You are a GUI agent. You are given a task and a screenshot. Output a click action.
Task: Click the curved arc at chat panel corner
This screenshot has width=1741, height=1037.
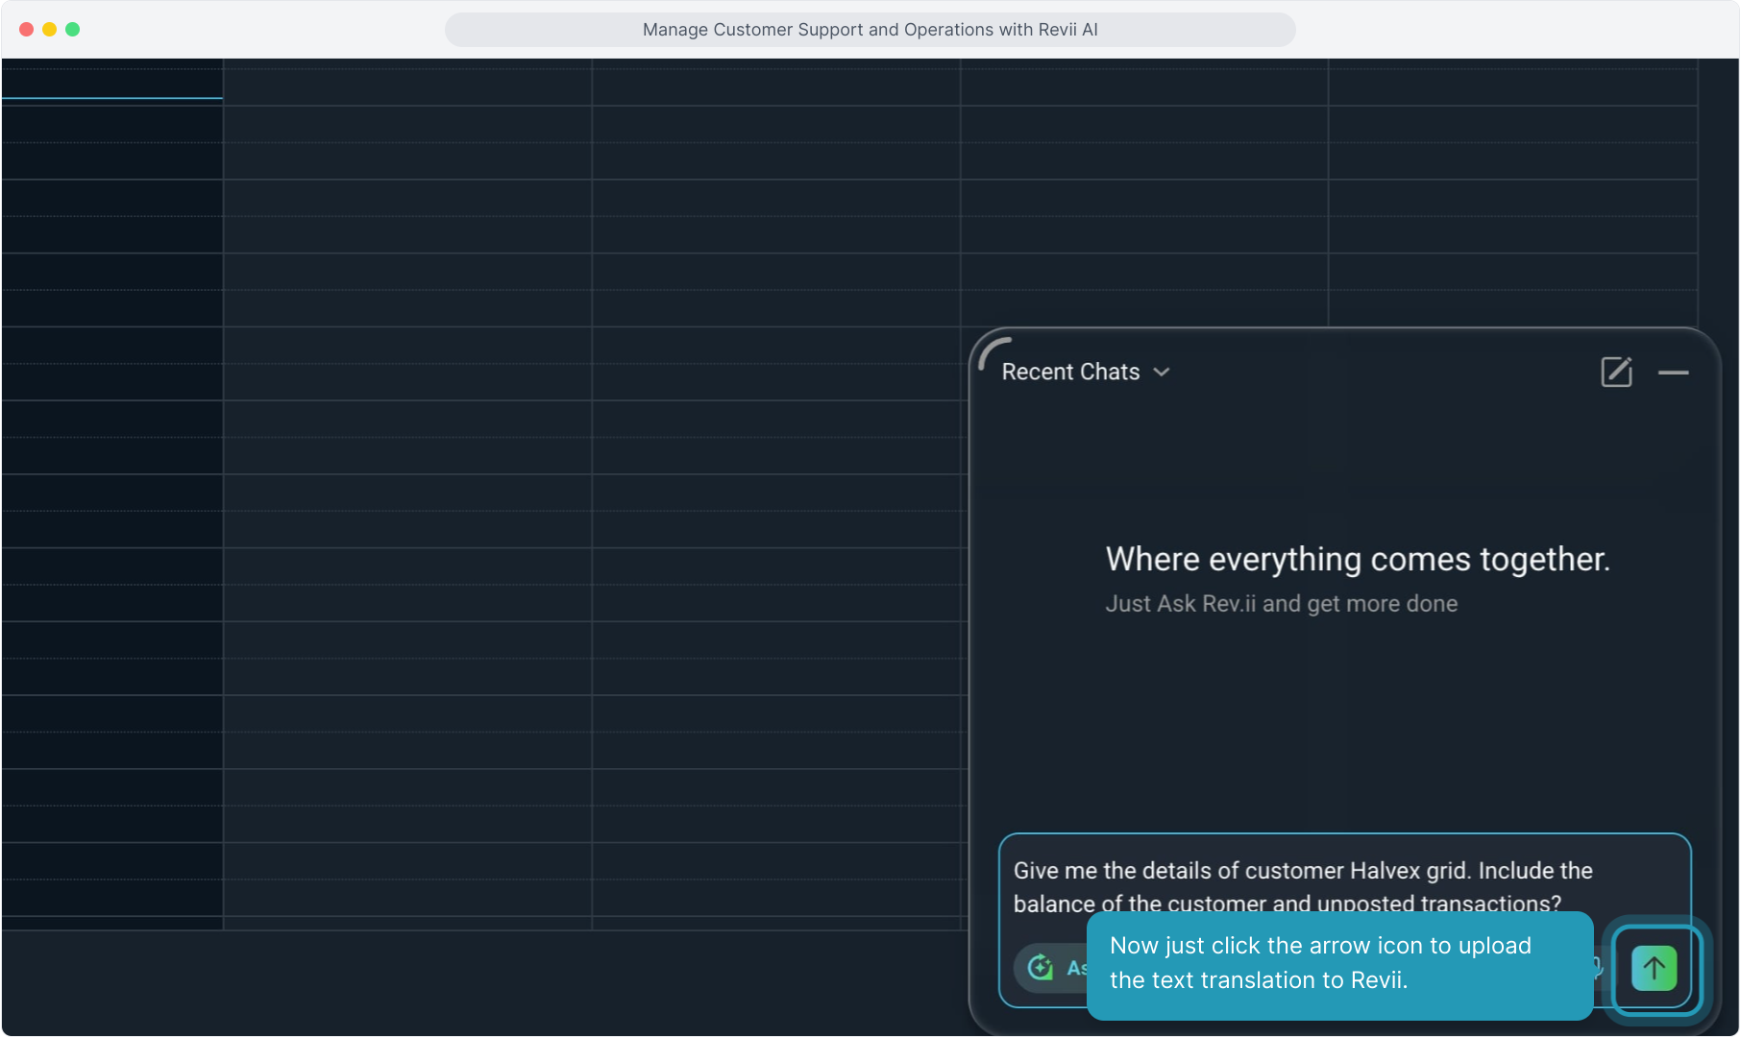pos(993,352)
